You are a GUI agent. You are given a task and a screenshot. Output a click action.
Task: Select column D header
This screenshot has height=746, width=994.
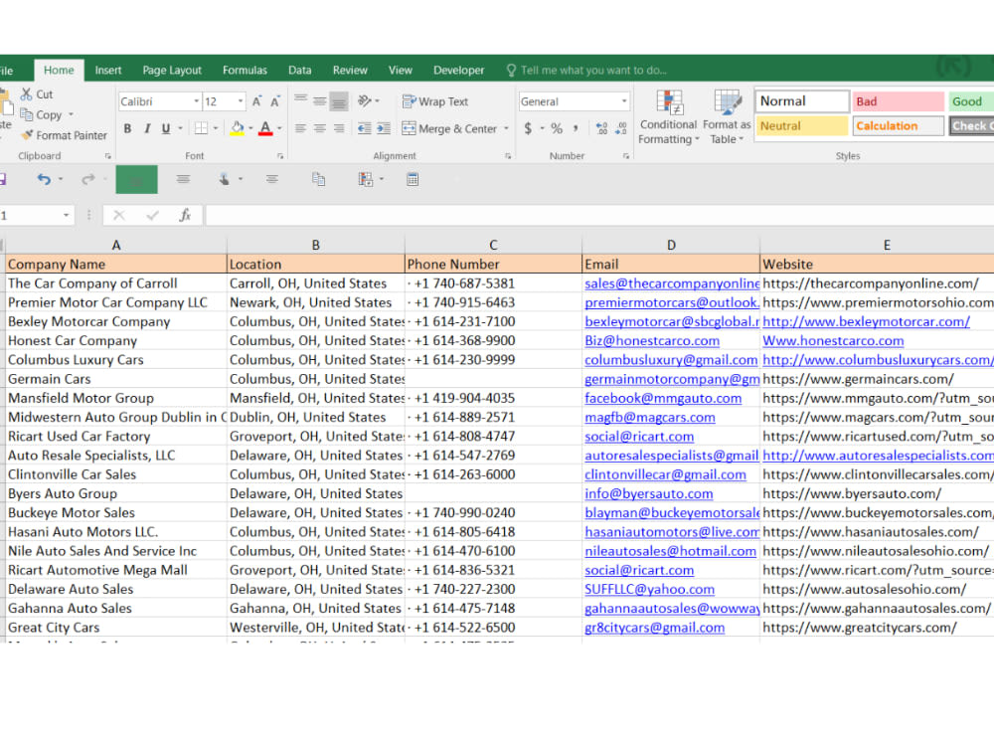(x=671, y=245)
